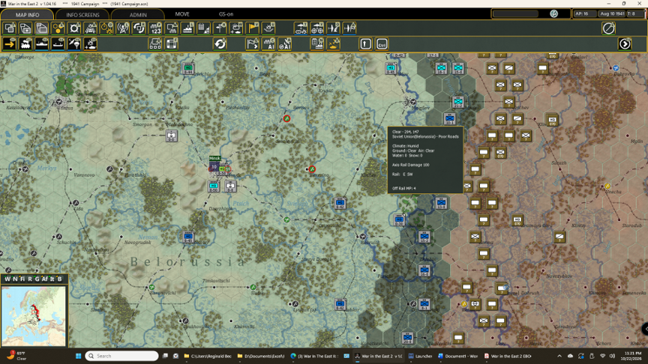Toggle the fortification level ring icon

74,28
